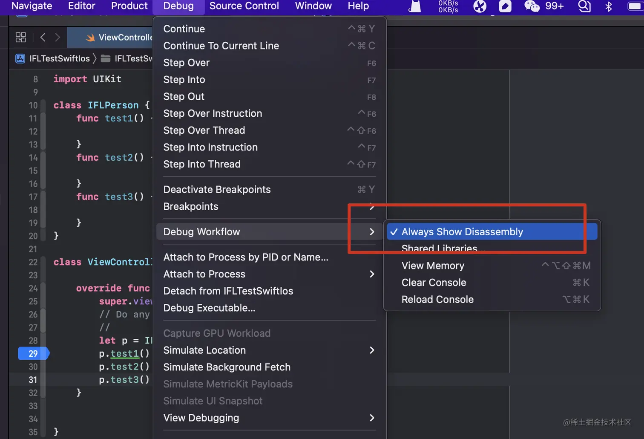
Task: Go back with the left chevron arrow
Action: 43,38
